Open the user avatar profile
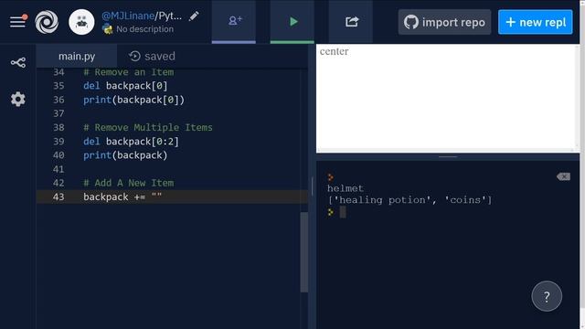 [x=81, y=22]
